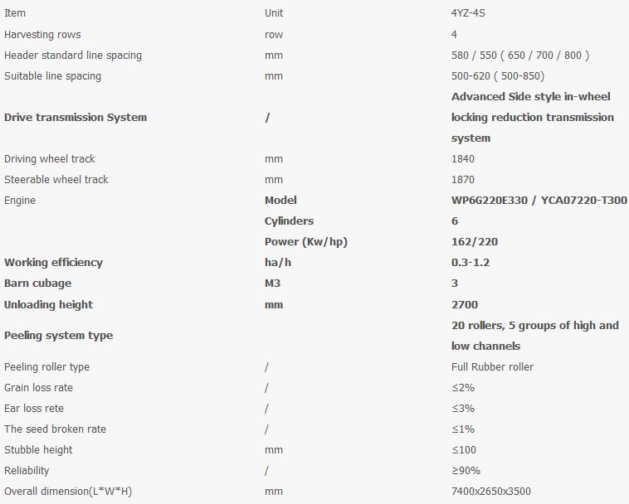The height and width of the screenshot is (504, 629).
Task: Select engine model WP6G220E330 / YCA07220-T300
Action: pyautogui.click(x=539, y=200)
